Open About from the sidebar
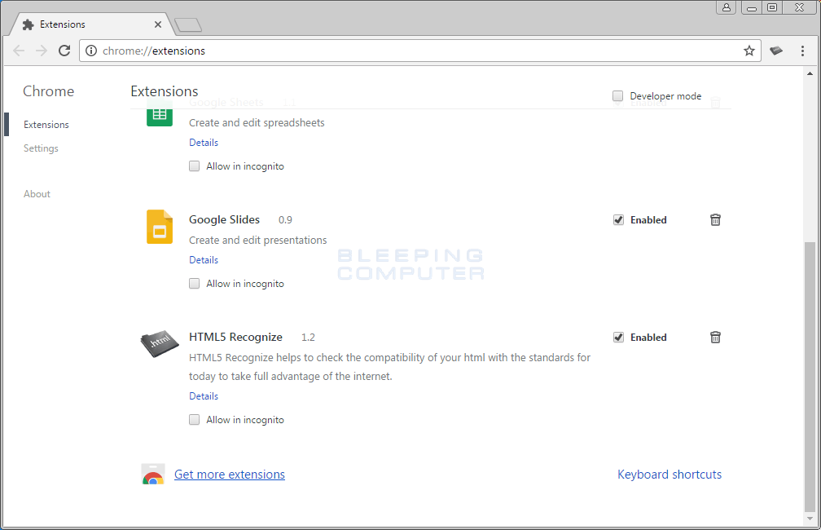This screenshot has width=821, height=530. tap(37, 194)
